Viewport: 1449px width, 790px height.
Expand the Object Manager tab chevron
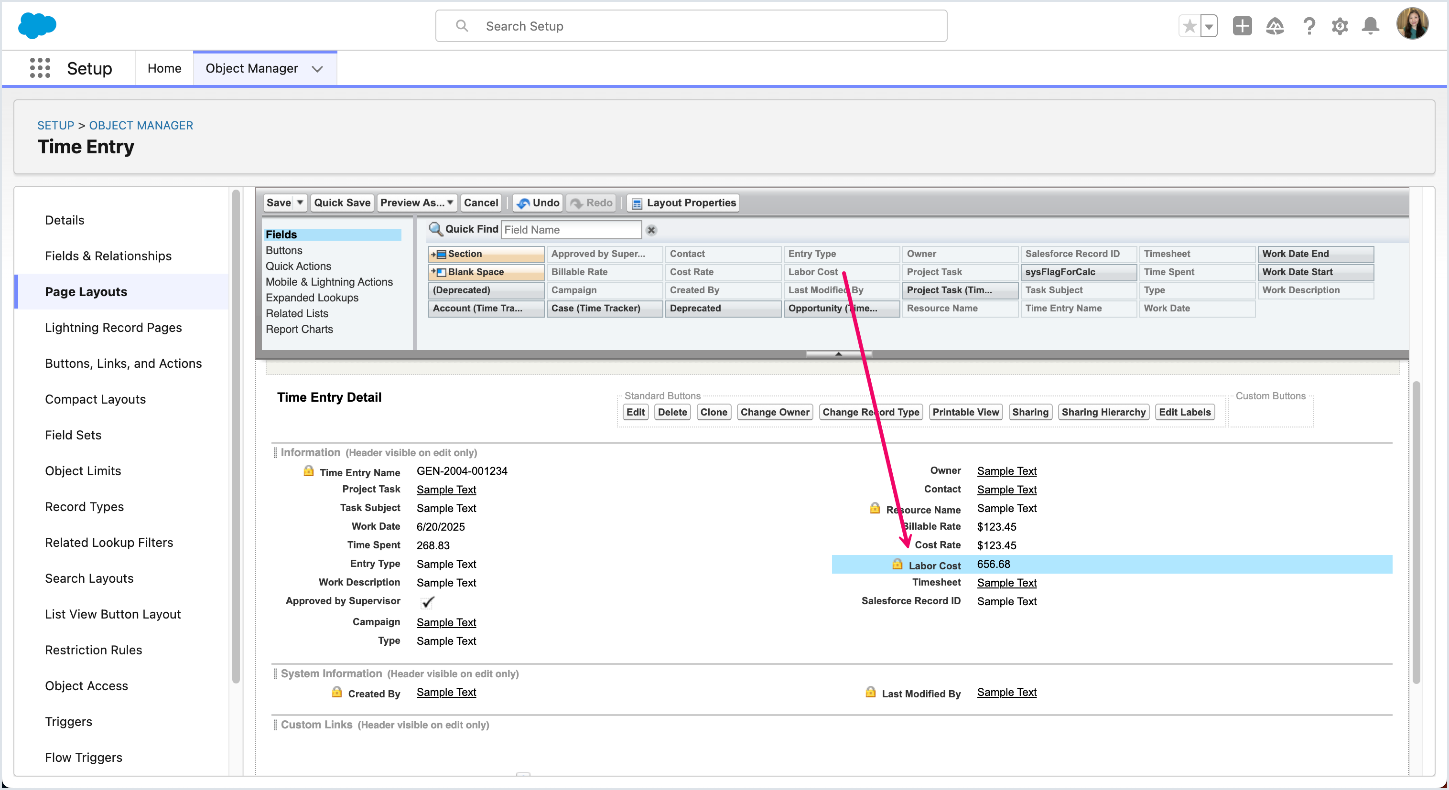point(317,69)
